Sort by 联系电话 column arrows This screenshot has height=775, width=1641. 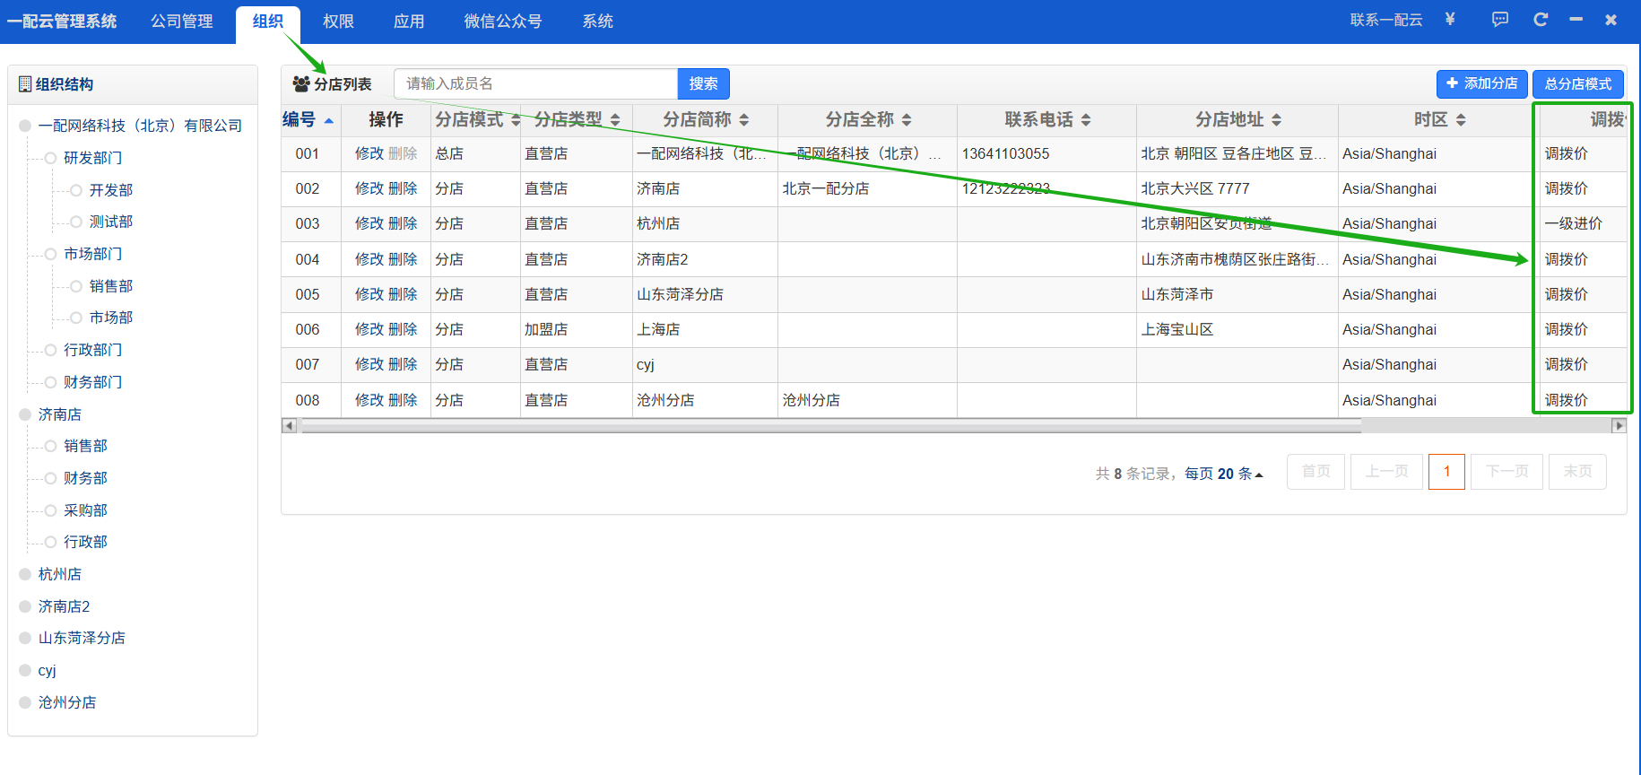1086,119
